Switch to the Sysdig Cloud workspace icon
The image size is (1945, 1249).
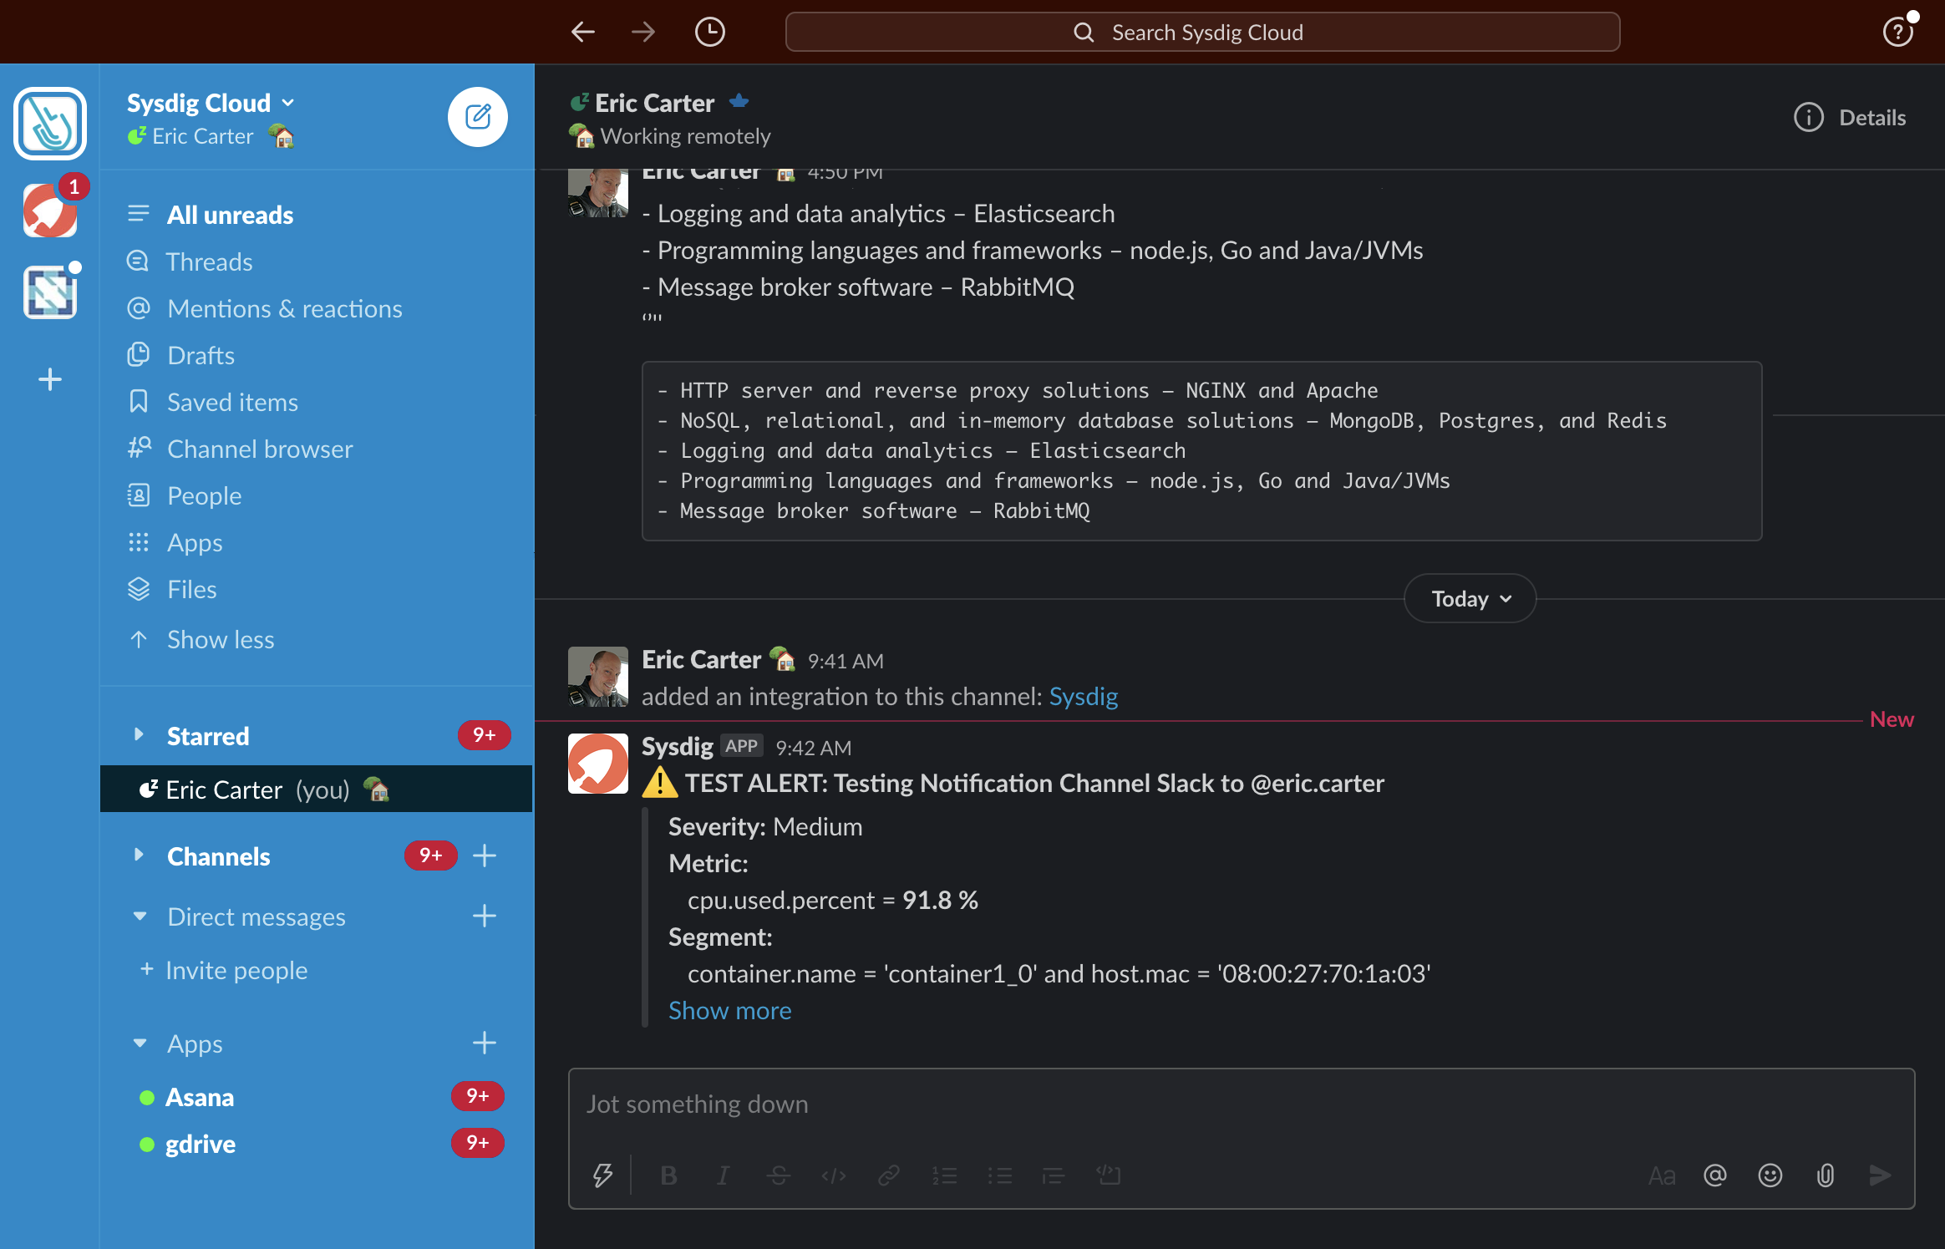pyautogui.click(x=50, y=123)
